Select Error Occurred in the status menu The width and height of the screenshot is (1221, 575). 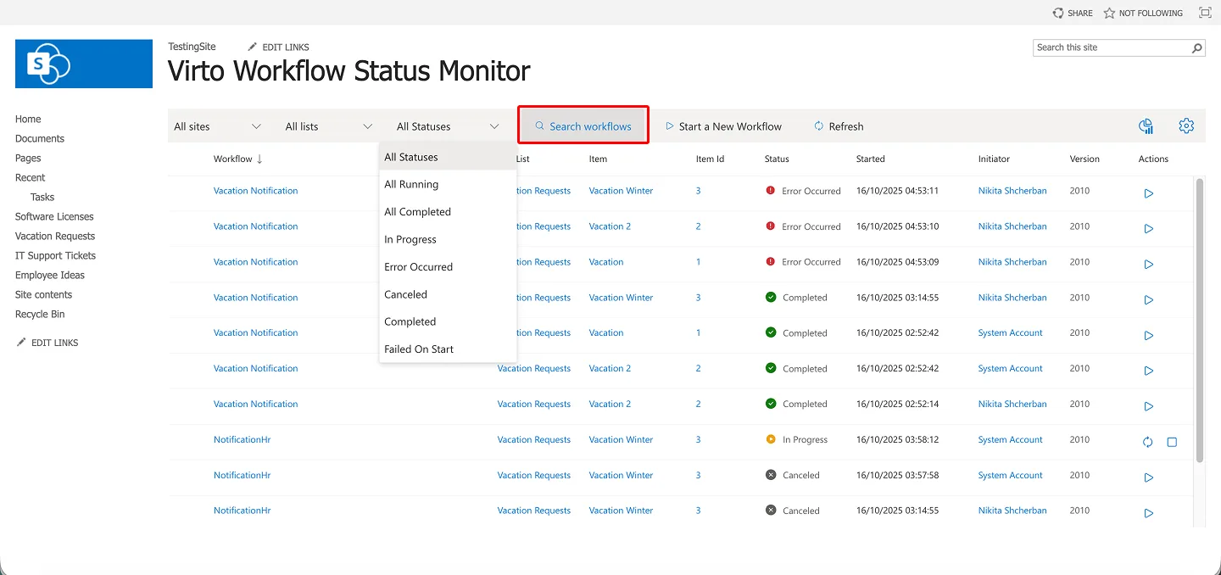click(x=418, y=266)
